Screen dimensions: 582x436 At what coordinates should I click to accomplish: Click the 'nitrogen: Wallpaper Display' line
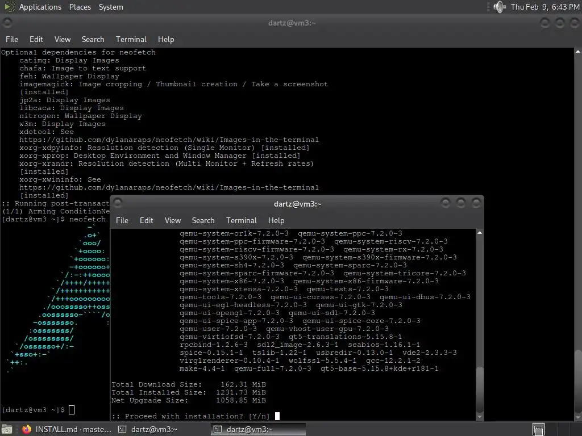[81, 116]
